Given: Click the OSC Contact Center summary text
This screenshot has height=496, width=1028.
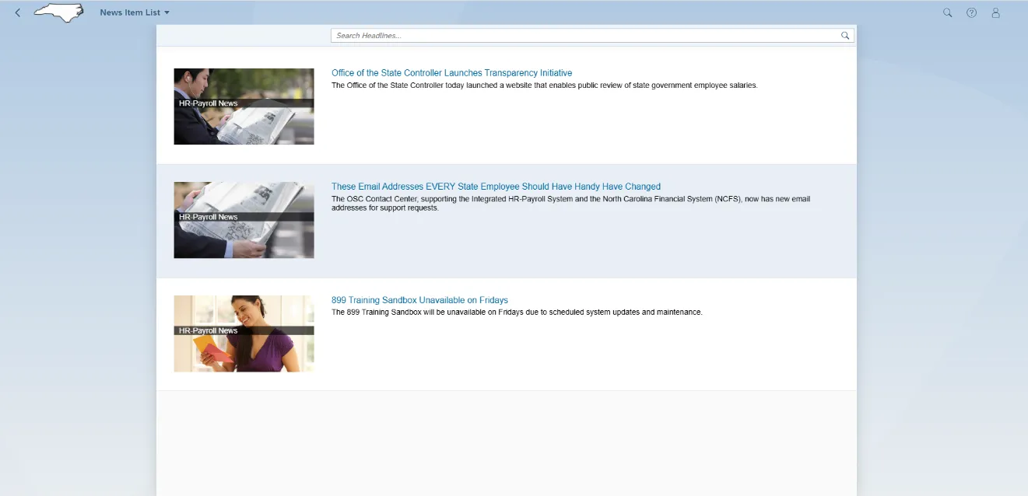Looking at the screenshot, I should coord(570,203).
